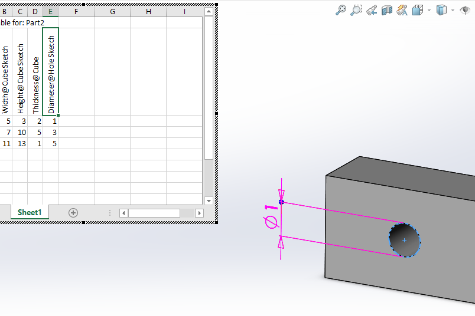Screen dimensions: 475x316
Task: Toggle the Section View tool
Action: coord(387,10)
